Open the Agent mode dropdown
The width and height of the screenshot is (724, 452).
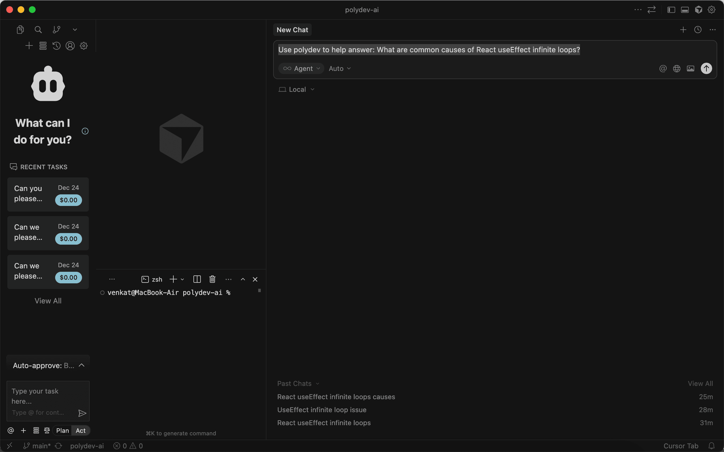pyautogui.click(x=301, y=68)
